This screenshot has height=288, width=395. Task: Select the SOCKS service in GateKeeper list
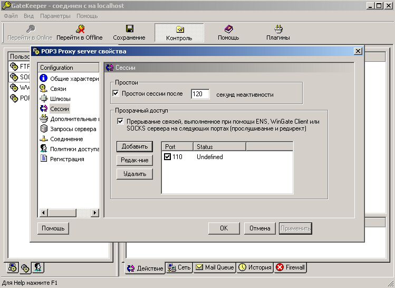click(x=20, y=77)
